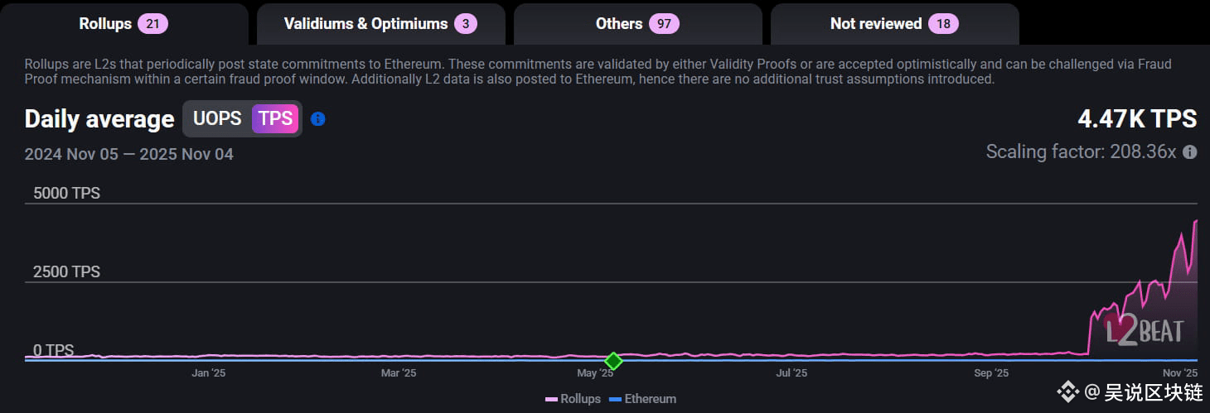Click the blue info icon beside TPS

317,119
